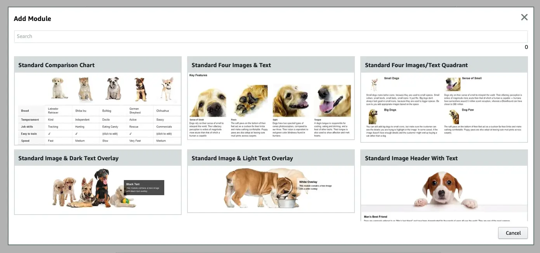The height and width of the screenshot is (253, 540).
Task: Click the Temperament row label
Action: click(30, 120)
